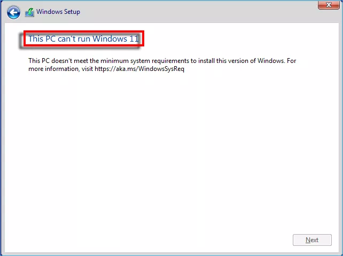Click the 'Windows Setup' title text
Image resolution: width=343 pixels, height=256 pixels.
[x=58, y=12]
